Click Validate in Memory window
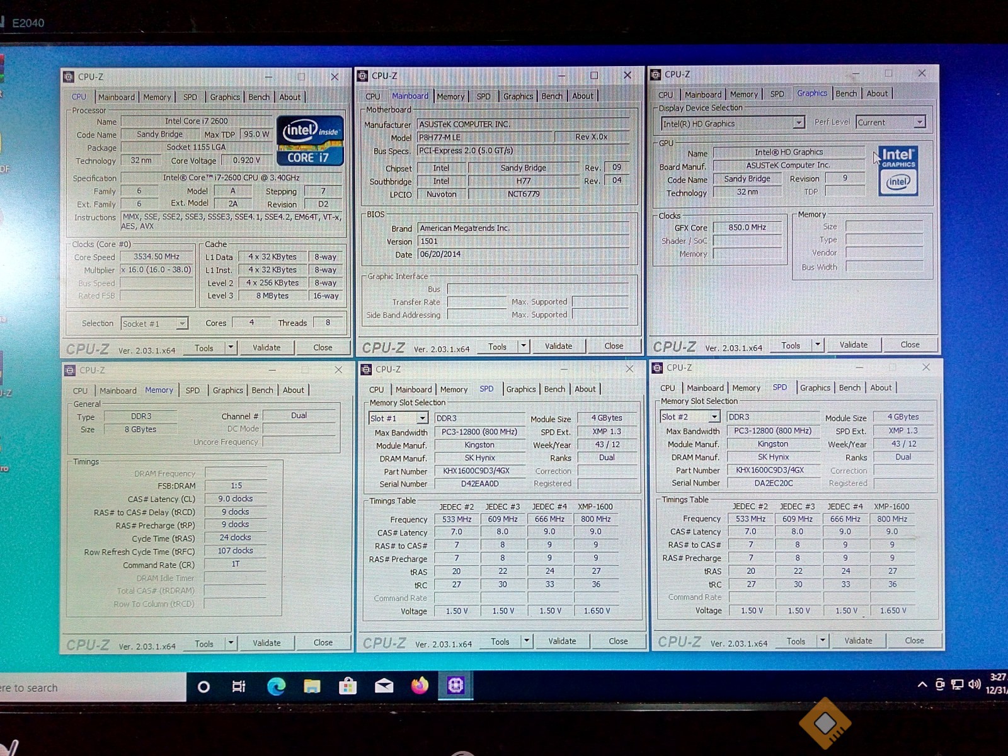Image resolution: width=1008 pixels, height=756 pixels. [x=266, y=643]
